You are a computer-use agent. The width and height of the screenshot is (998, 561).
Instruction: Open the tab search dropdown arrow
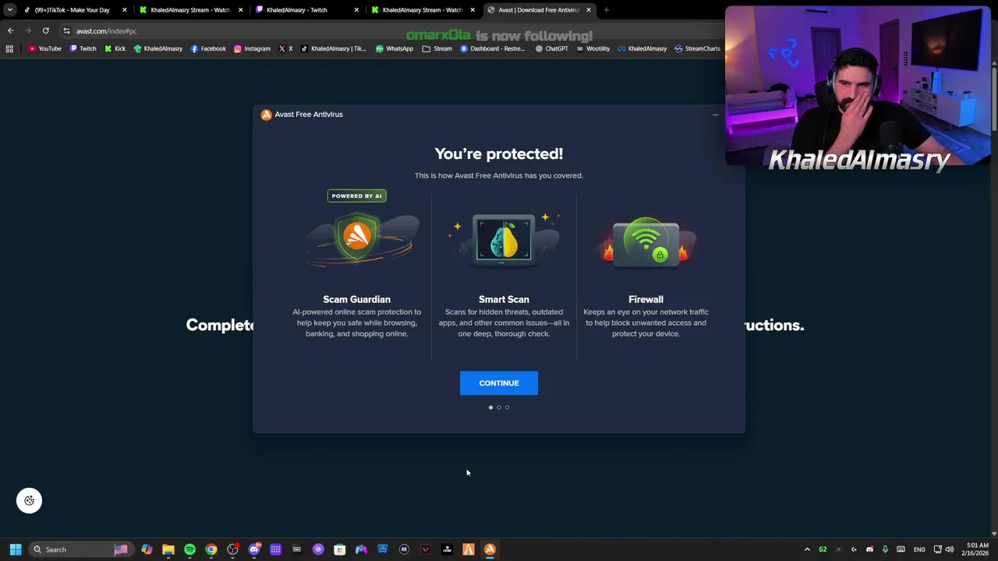click(9, 10)
